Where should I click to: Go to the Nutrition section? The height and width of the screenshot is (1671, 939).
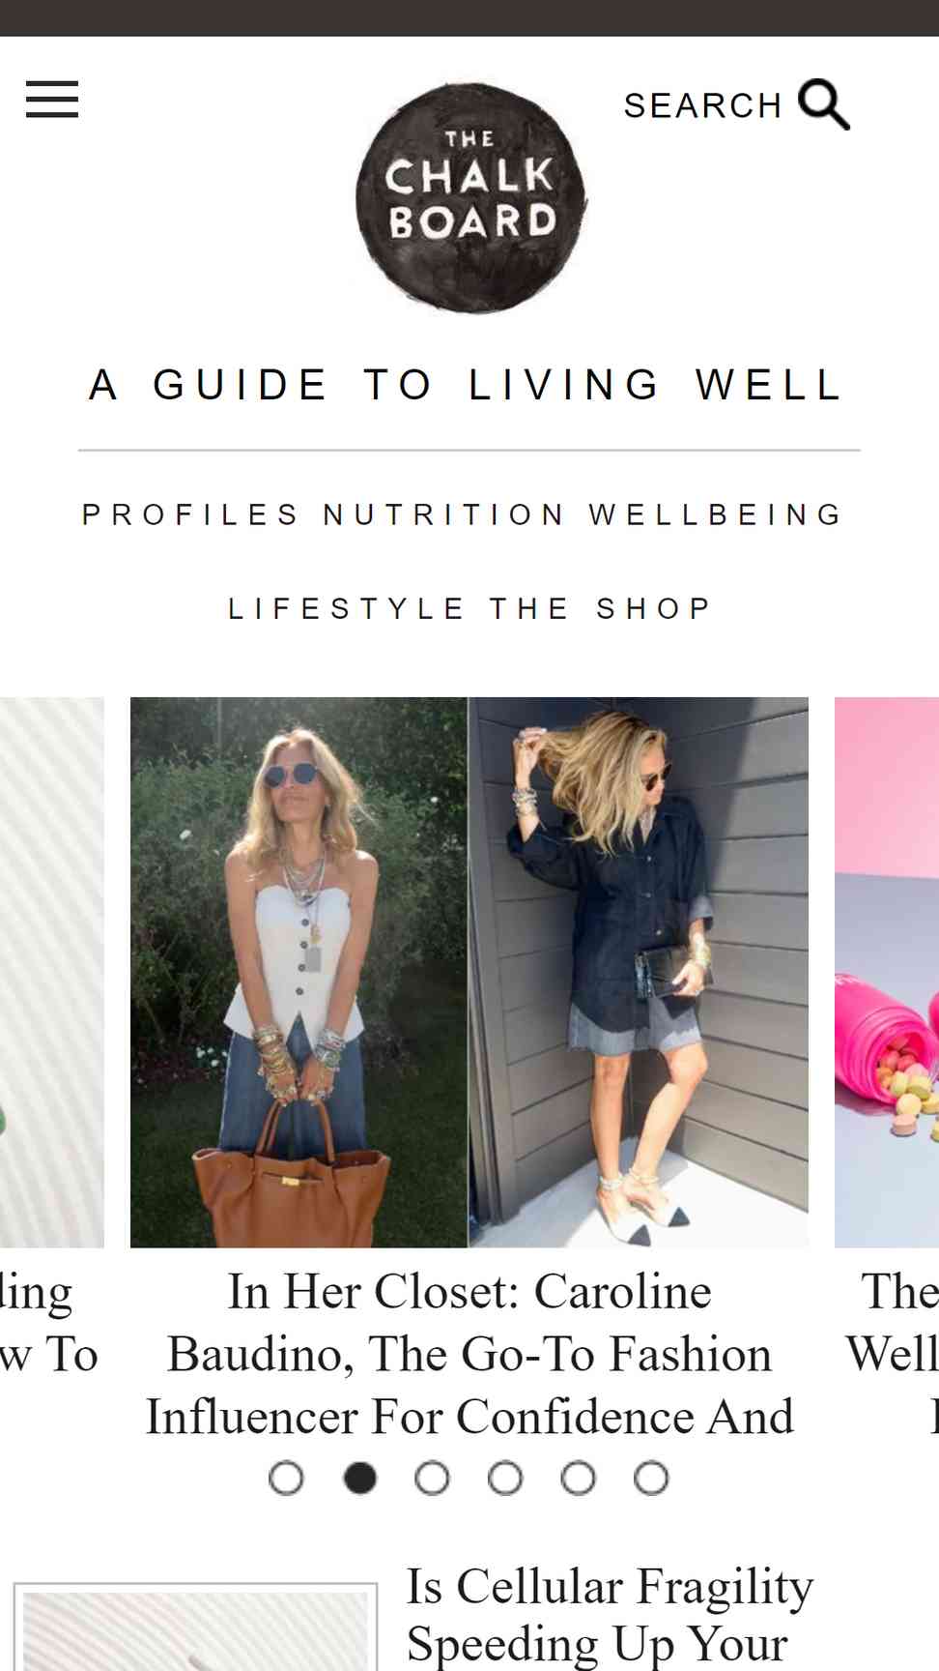(443, 514)
